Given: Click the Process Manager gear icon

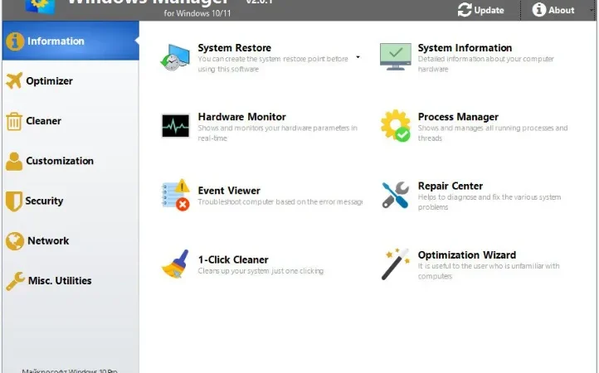Looking at the screenshot, I should [396, 126].
